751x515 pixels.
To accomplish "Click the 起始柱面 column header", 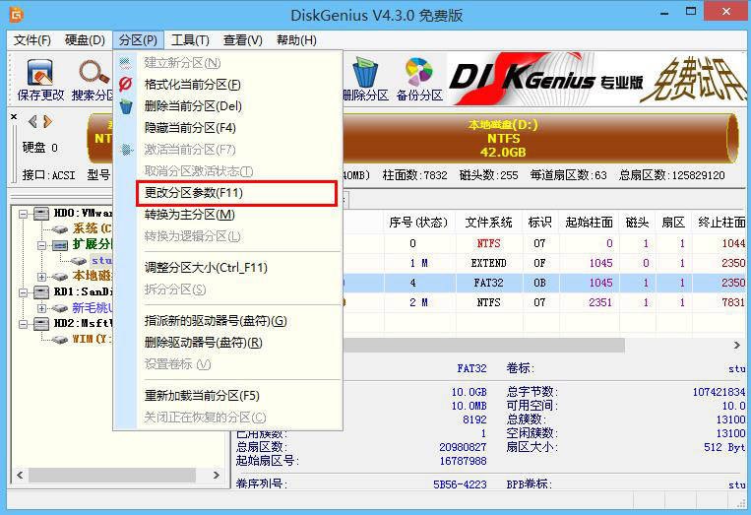I will (x=589, y=223).
